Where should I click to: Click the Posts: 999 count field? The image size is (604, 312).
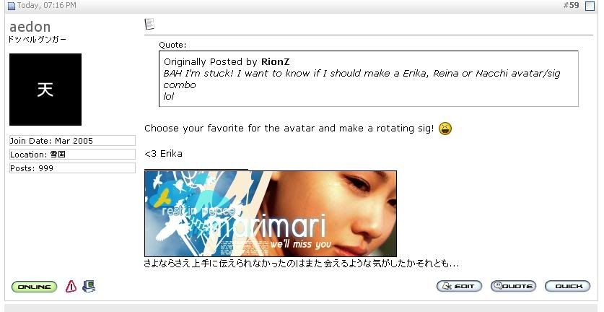[x=72, y=168]
